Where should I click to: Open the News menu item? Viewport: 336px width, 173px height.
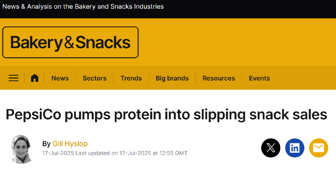[x=60, y=78]
